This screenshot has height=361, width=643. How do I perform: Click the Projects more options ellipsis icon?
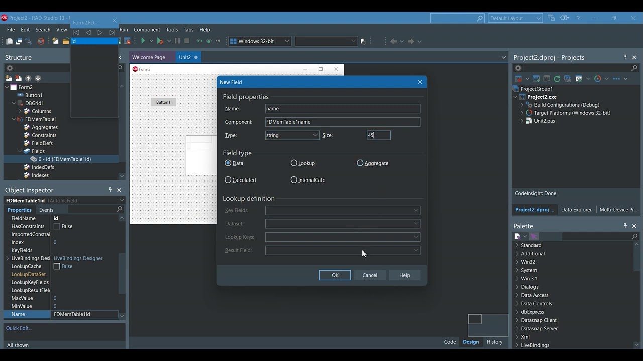617,79
